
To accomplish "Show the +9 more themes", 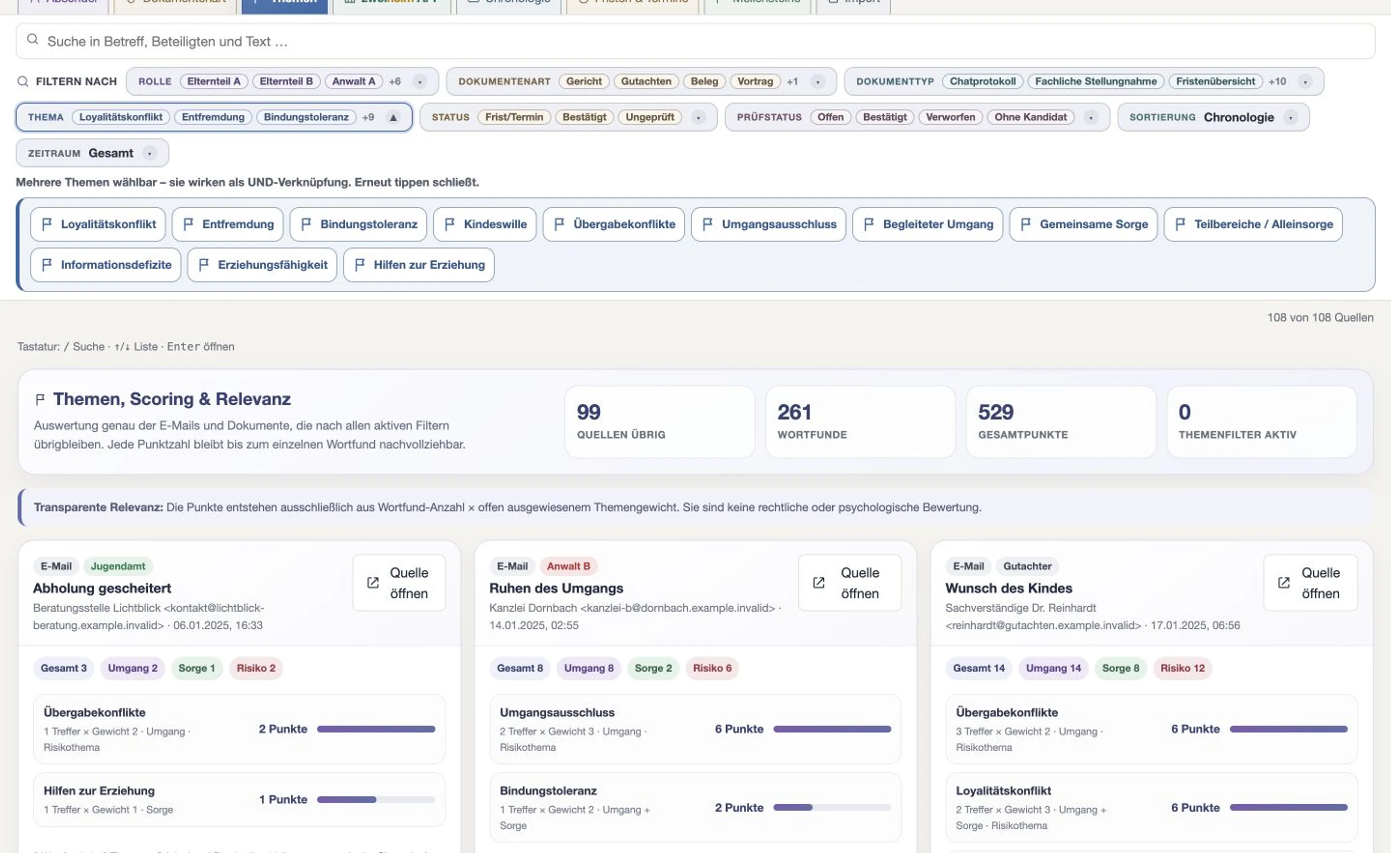I will tap(368, 117).
